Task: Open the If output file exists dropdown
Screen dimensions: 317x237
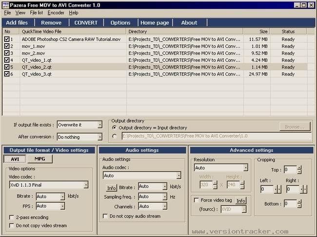Action: coord(99,125)
